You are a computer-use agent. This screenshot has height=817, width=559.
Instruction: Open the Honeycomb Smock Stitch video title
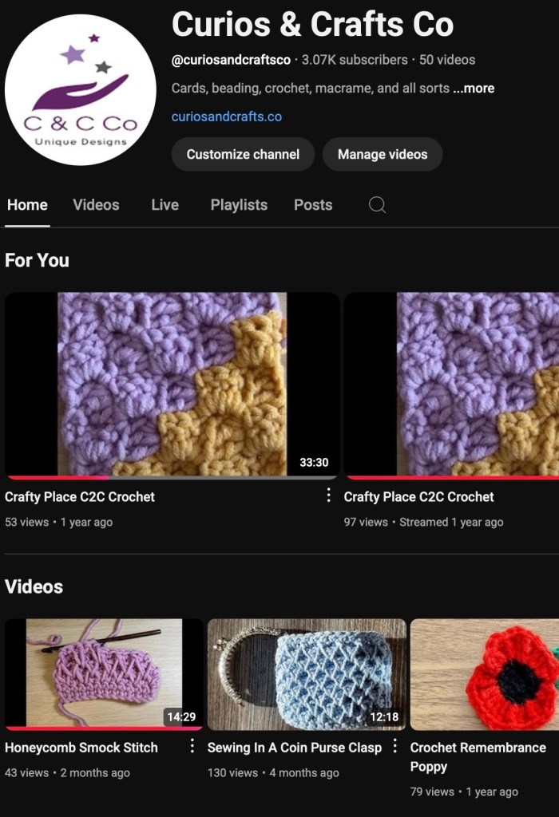pyautogui.click(x=81, y=748)
